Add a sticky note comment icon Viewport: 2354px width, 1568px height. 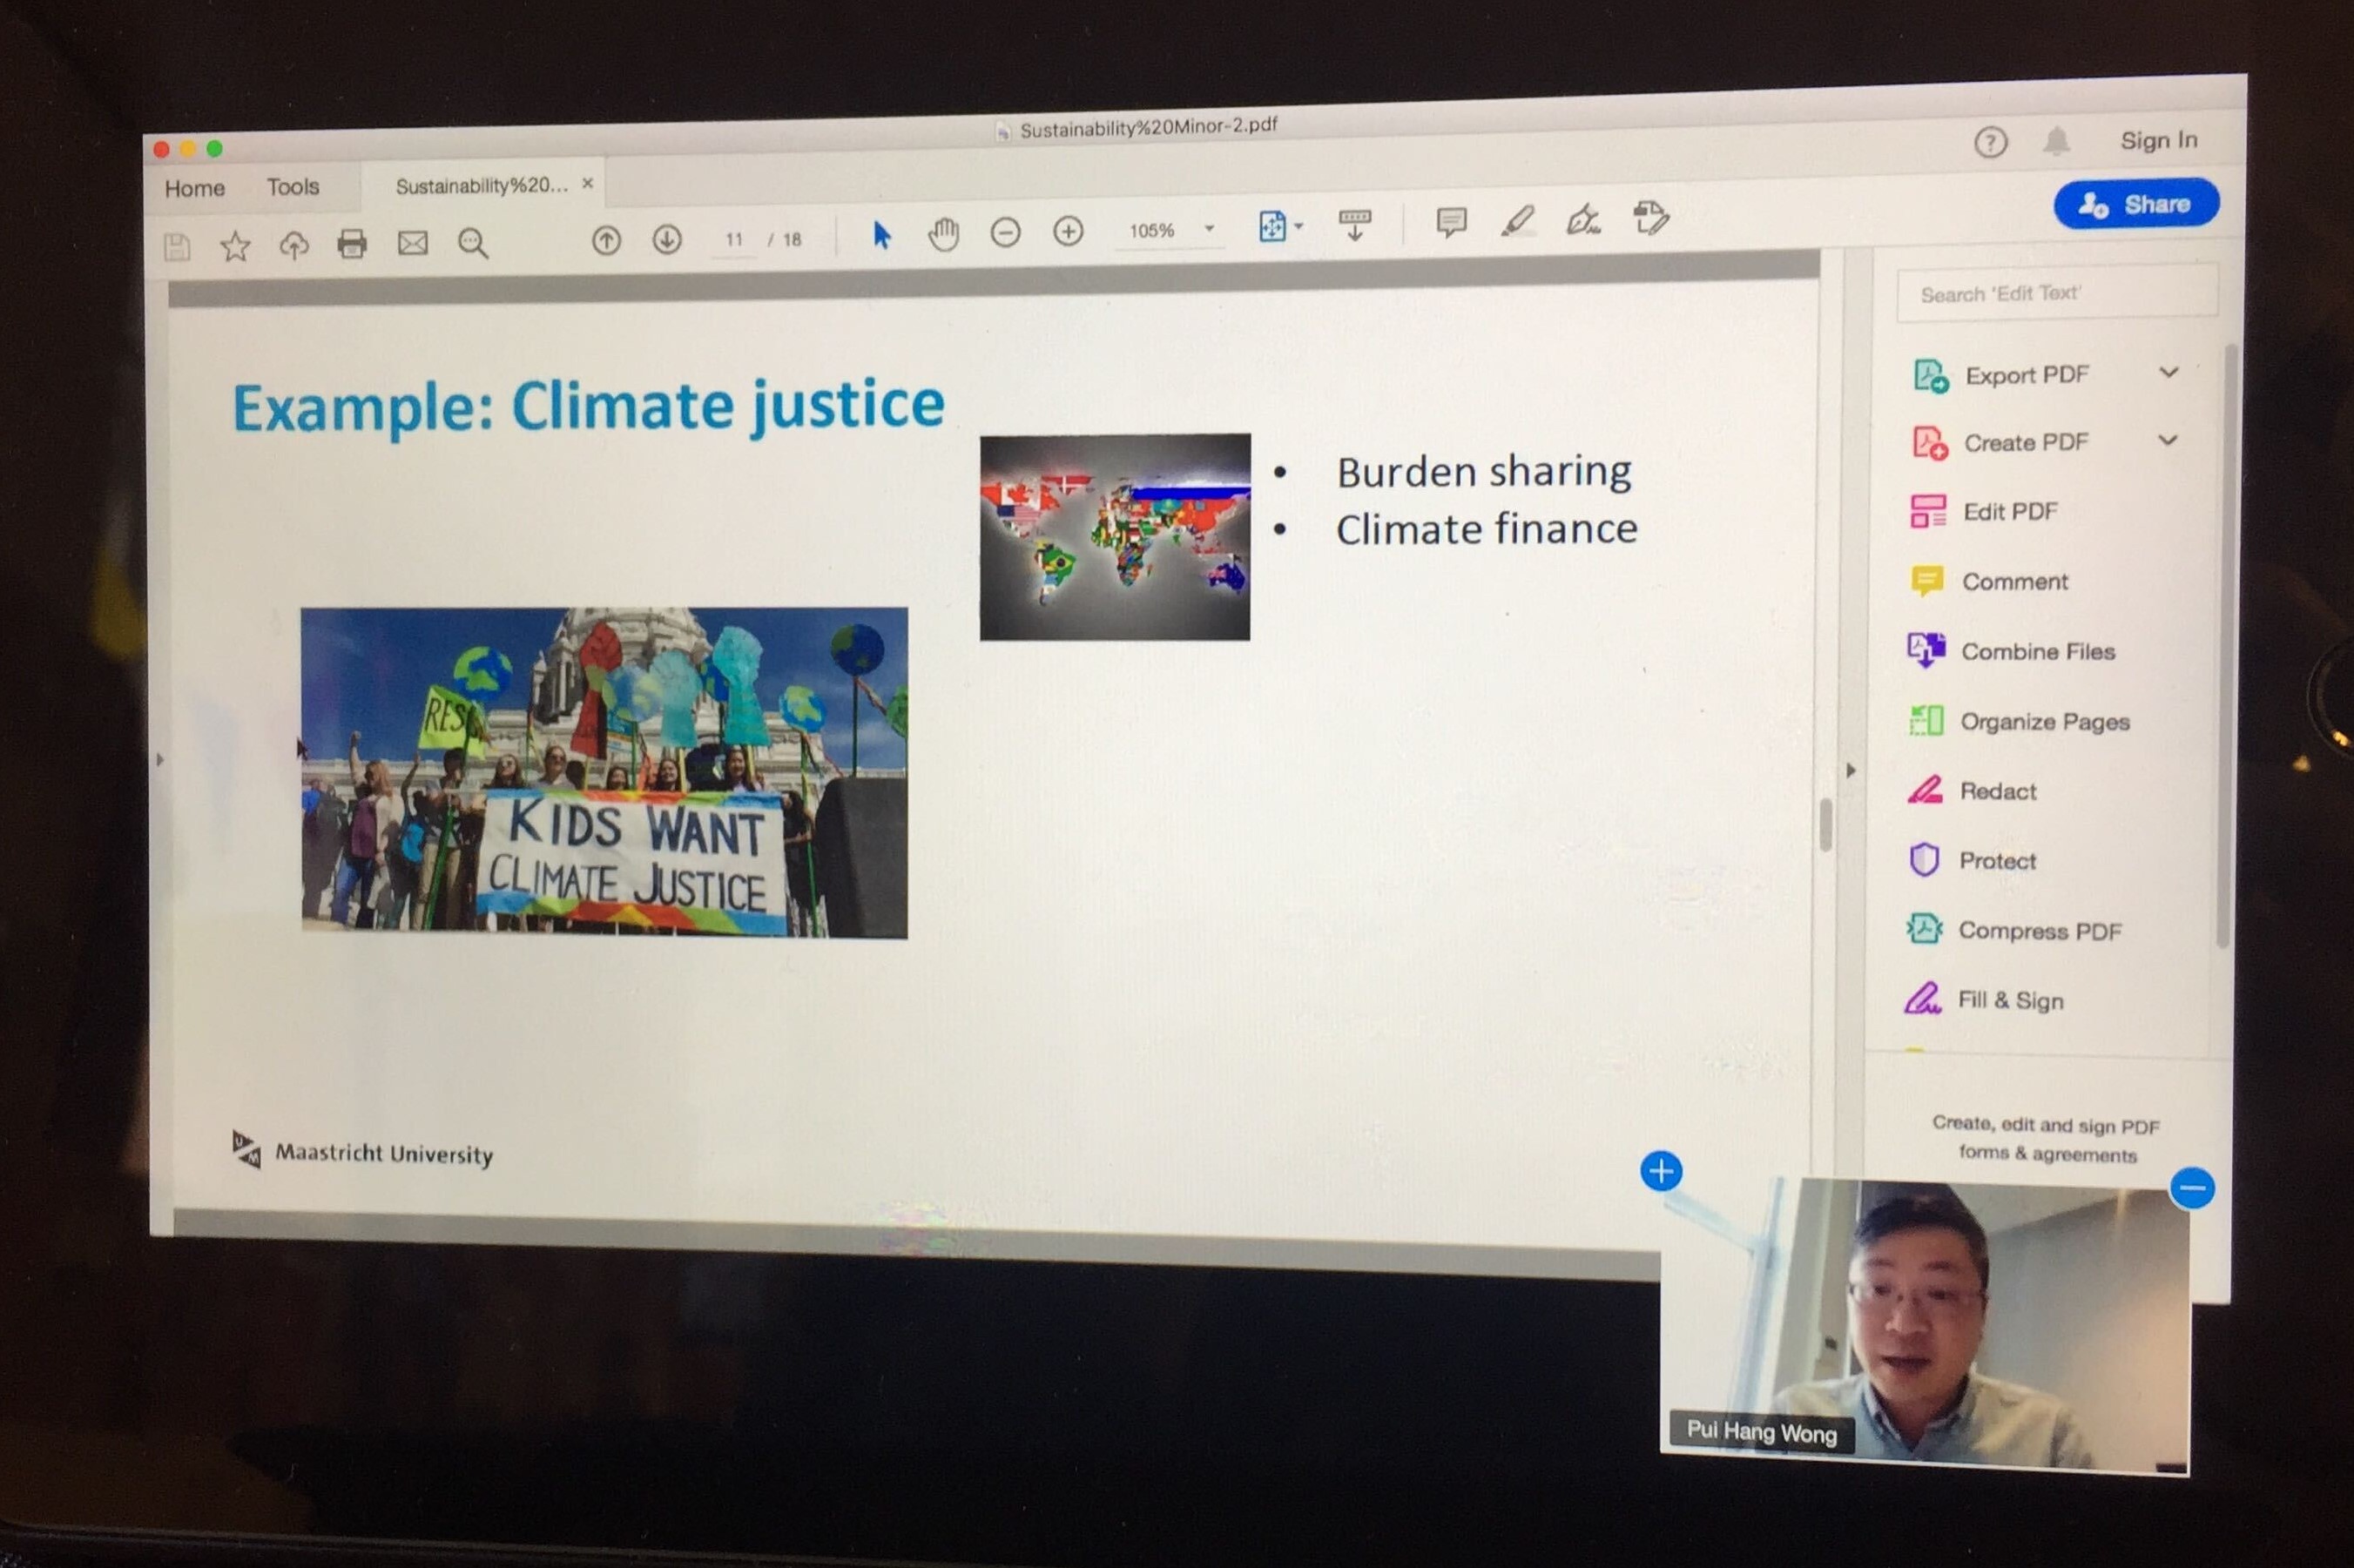[x=1451, y=222]
